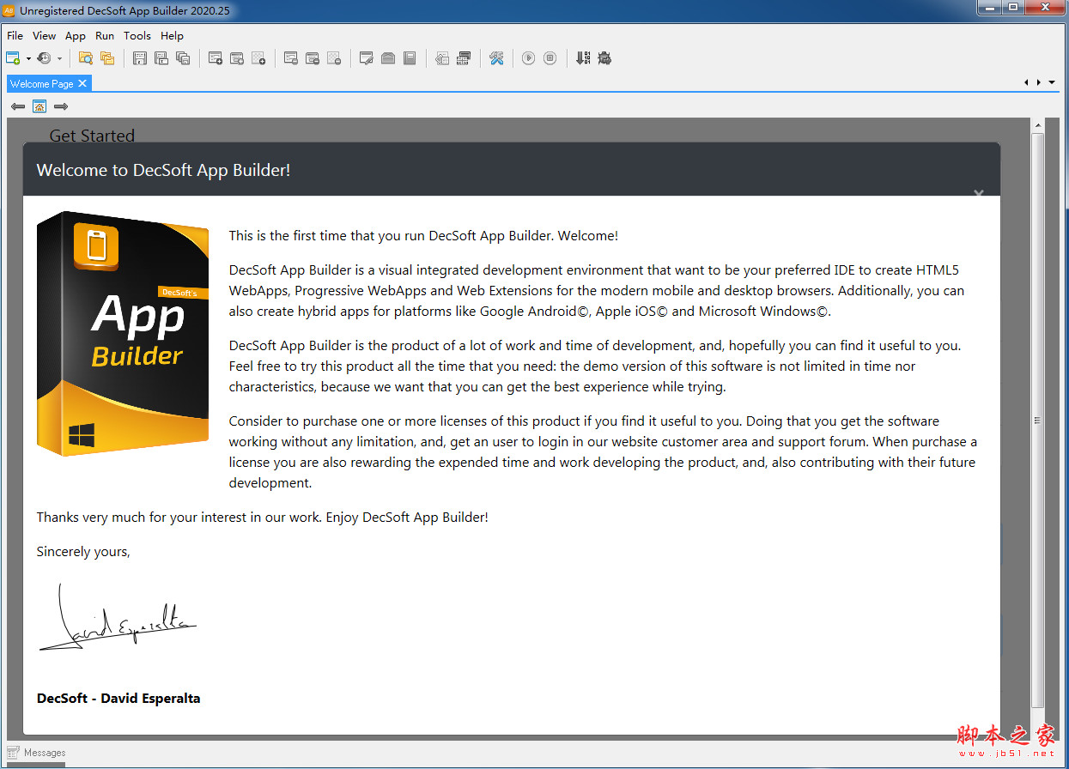Click the open file folder icon with magnifier

[86, 58]
